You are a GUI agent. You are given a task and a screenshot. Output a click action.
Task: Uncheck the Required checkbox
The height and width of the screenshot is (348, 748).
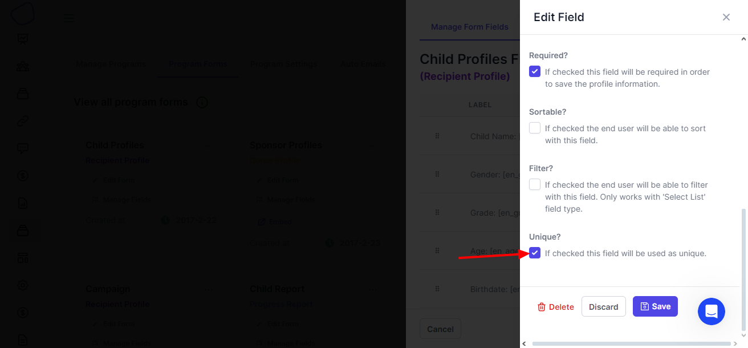(x=535, y=72)
